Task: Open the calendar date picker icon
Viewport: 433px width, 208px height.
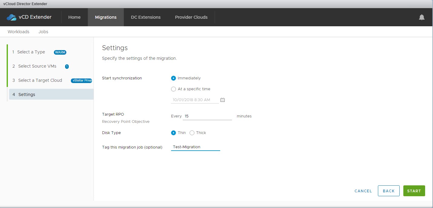Action: click(x=223, y=100)
